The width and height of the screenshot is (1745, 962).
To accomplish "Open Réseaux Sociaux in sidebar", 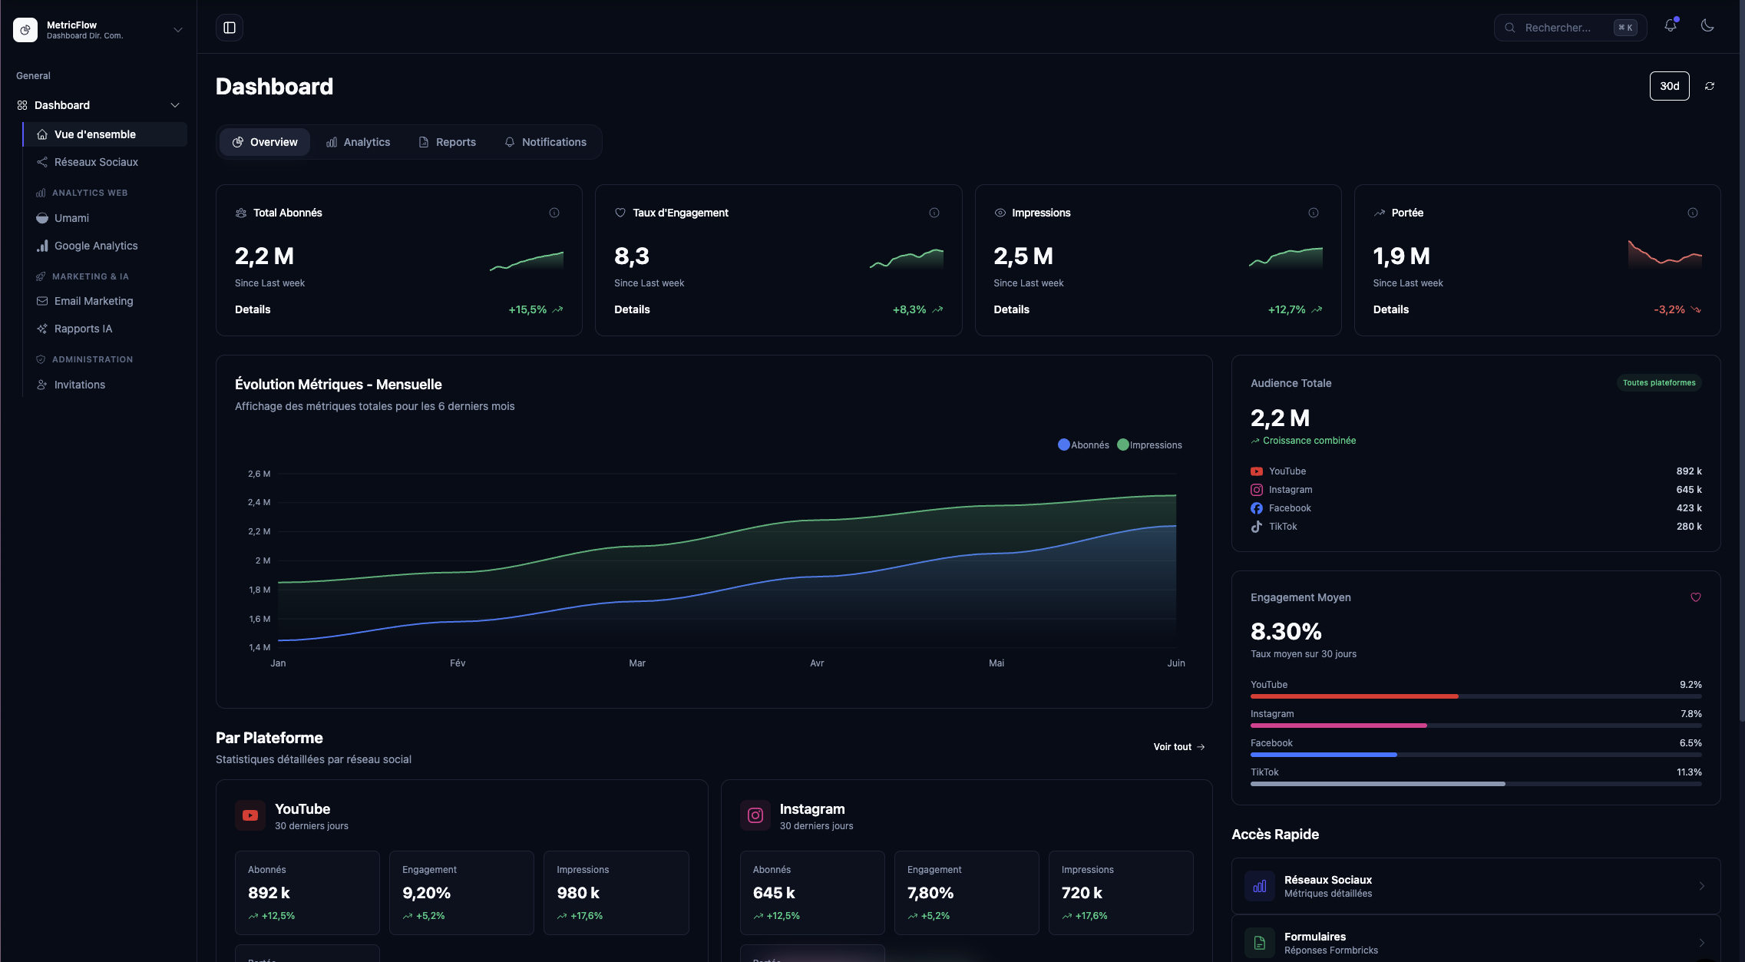I will pos(105,162).
